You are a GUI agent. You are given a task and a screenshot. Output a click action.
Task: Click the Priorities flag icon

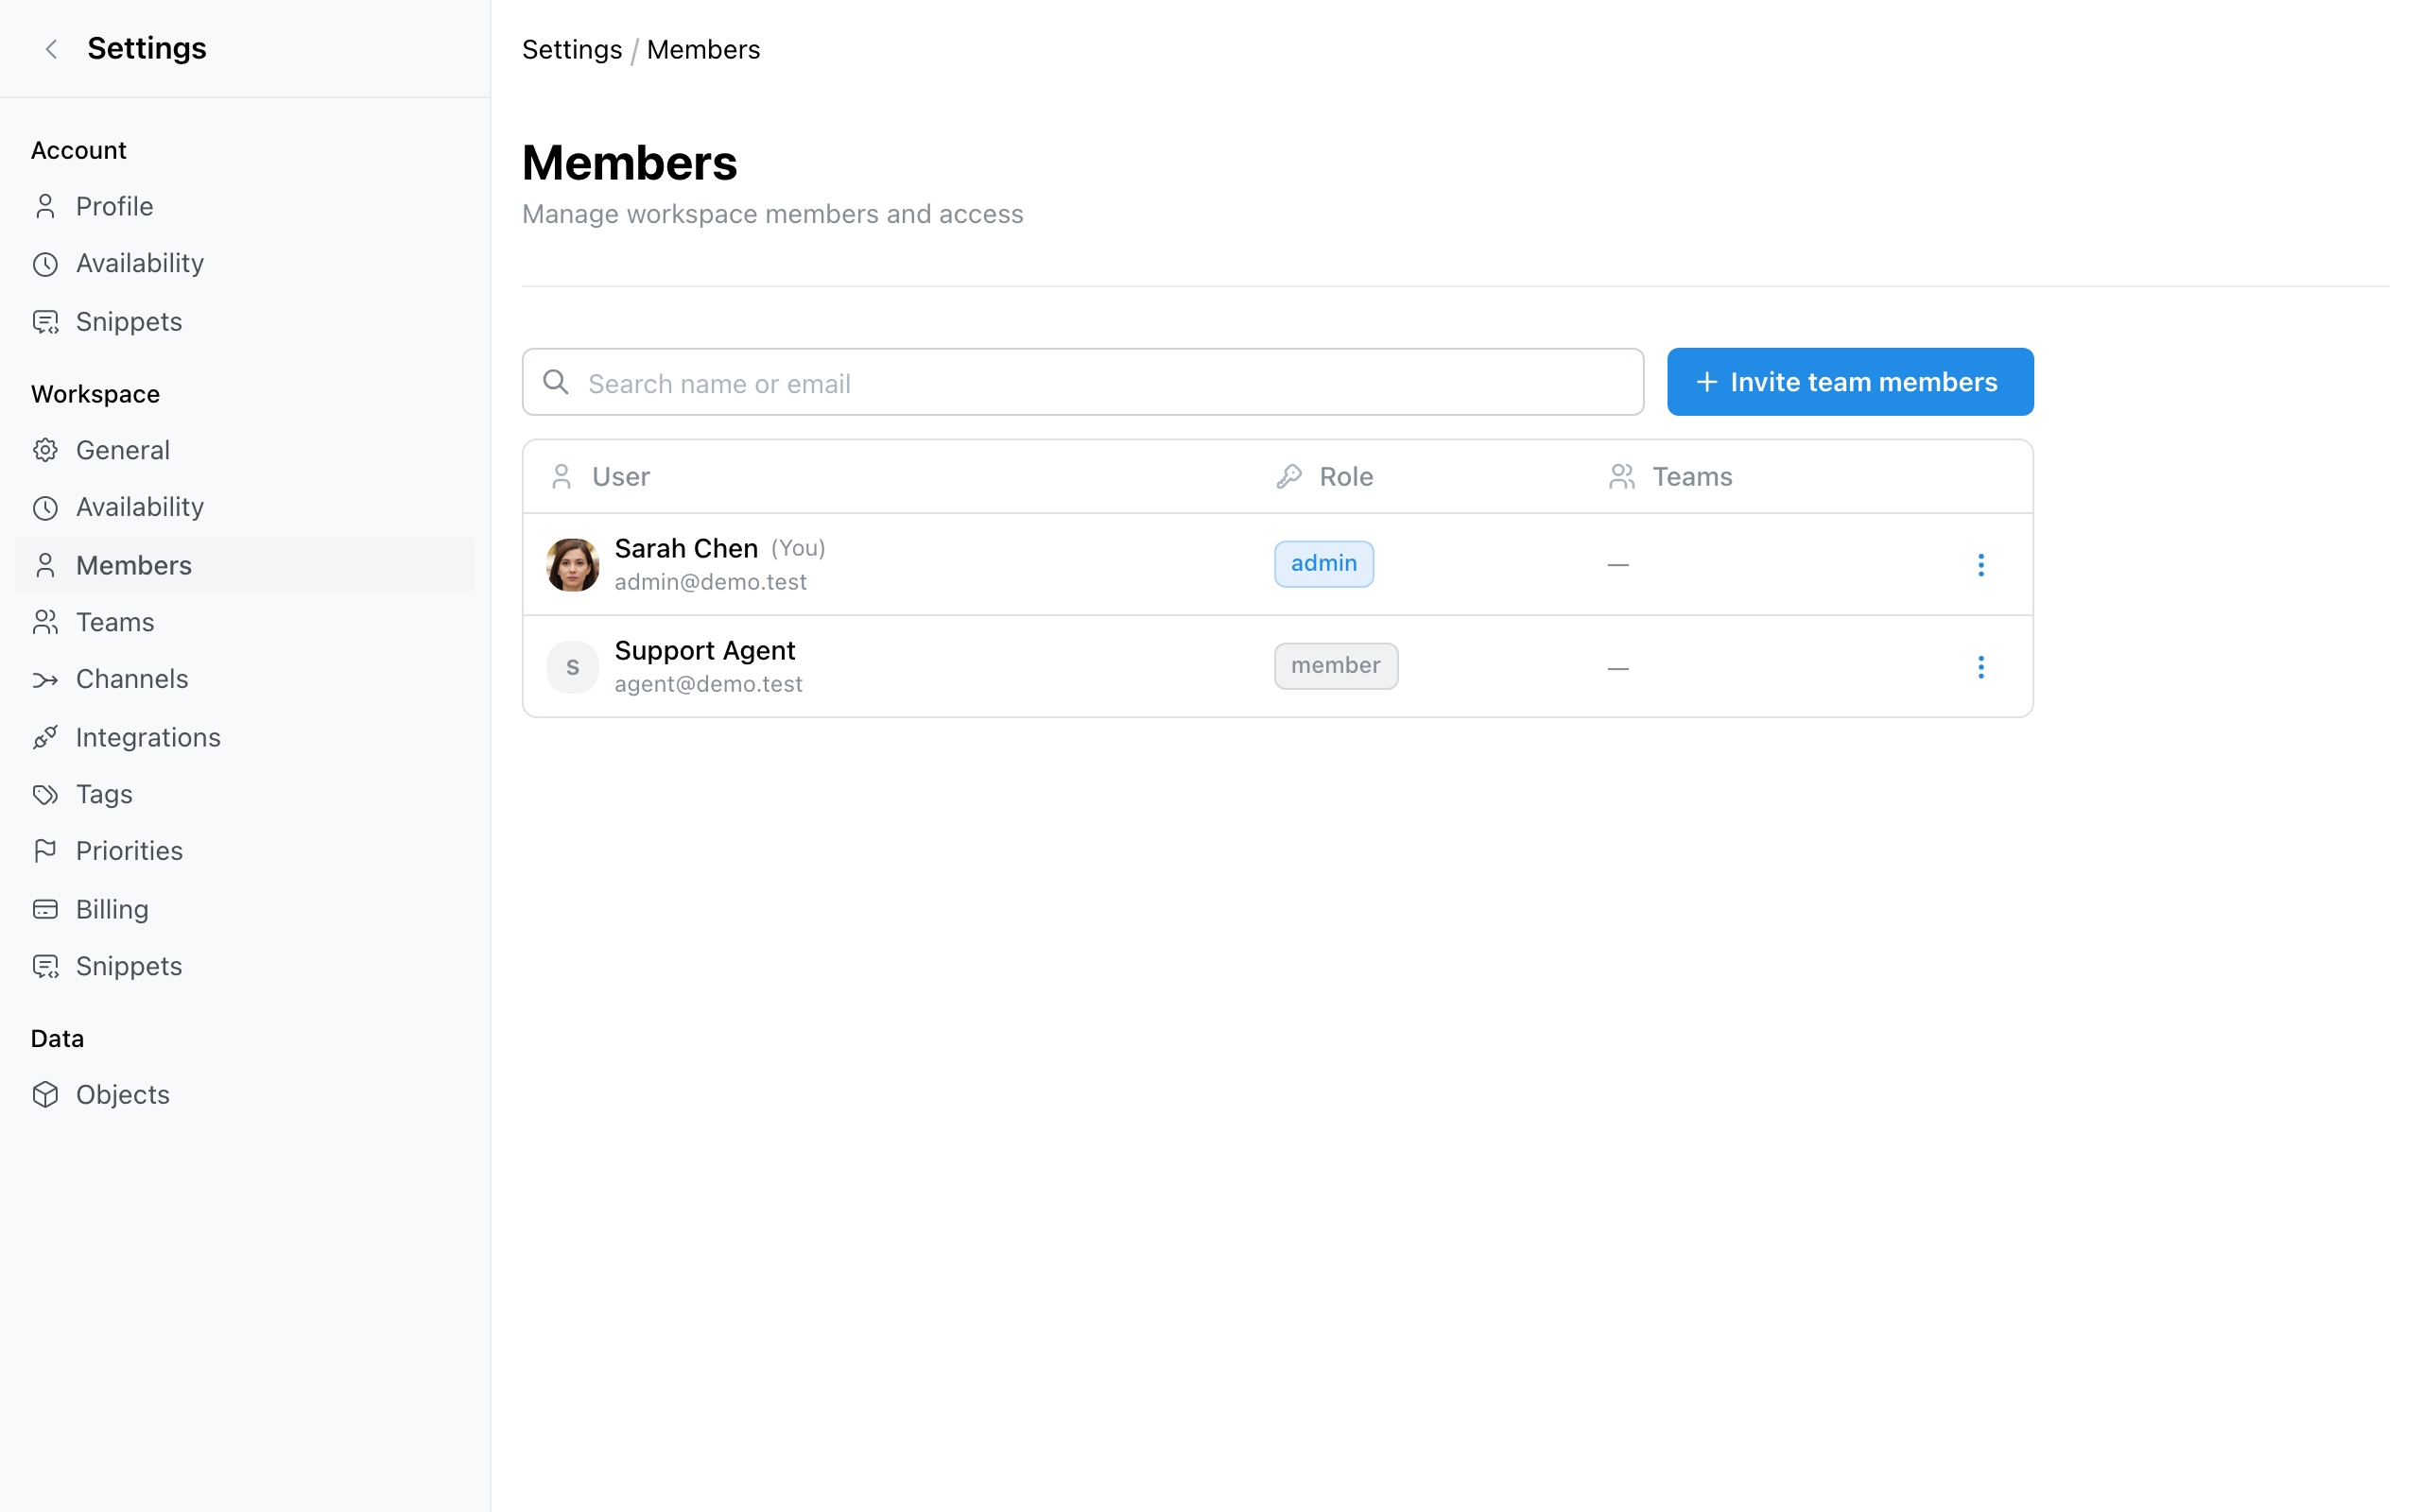point(45,851)
